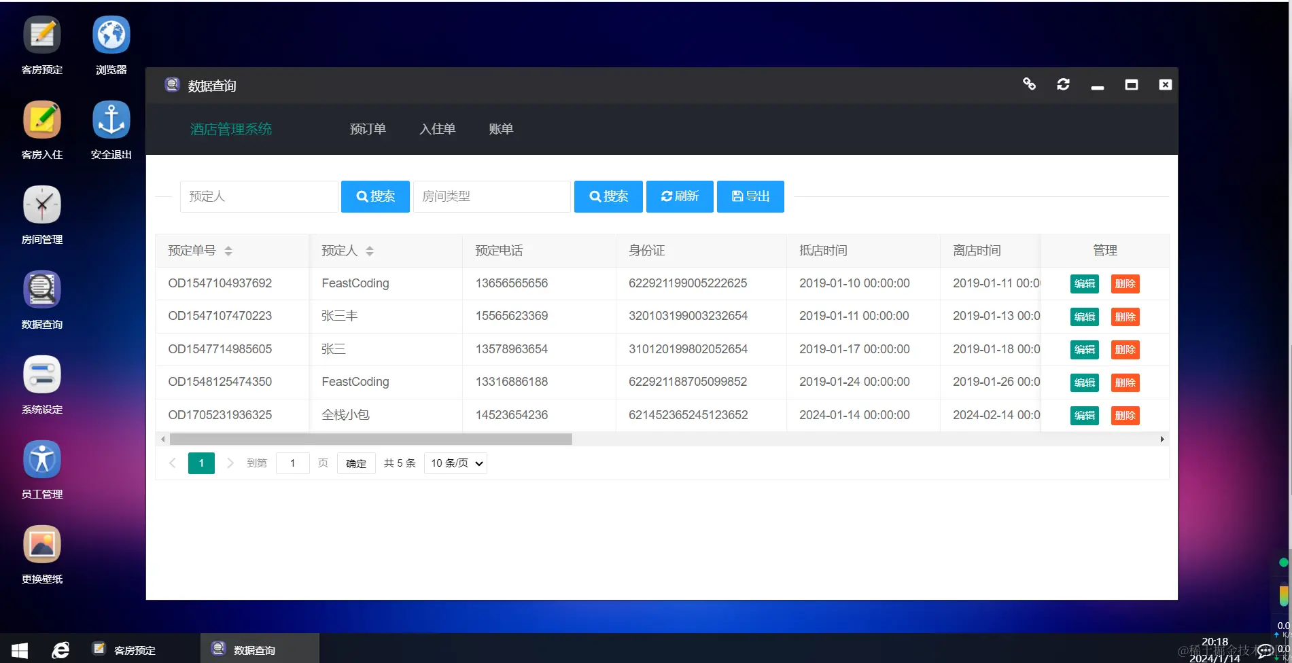Focus the 房间类型 search field
This screenshot has width=1292, height=663.
492,196
